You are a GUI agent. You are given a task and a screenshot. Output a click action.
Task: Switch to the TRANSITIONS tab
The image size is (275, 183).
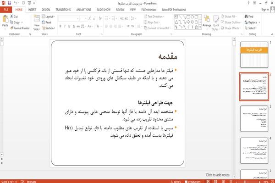click(x=63, y=10)
